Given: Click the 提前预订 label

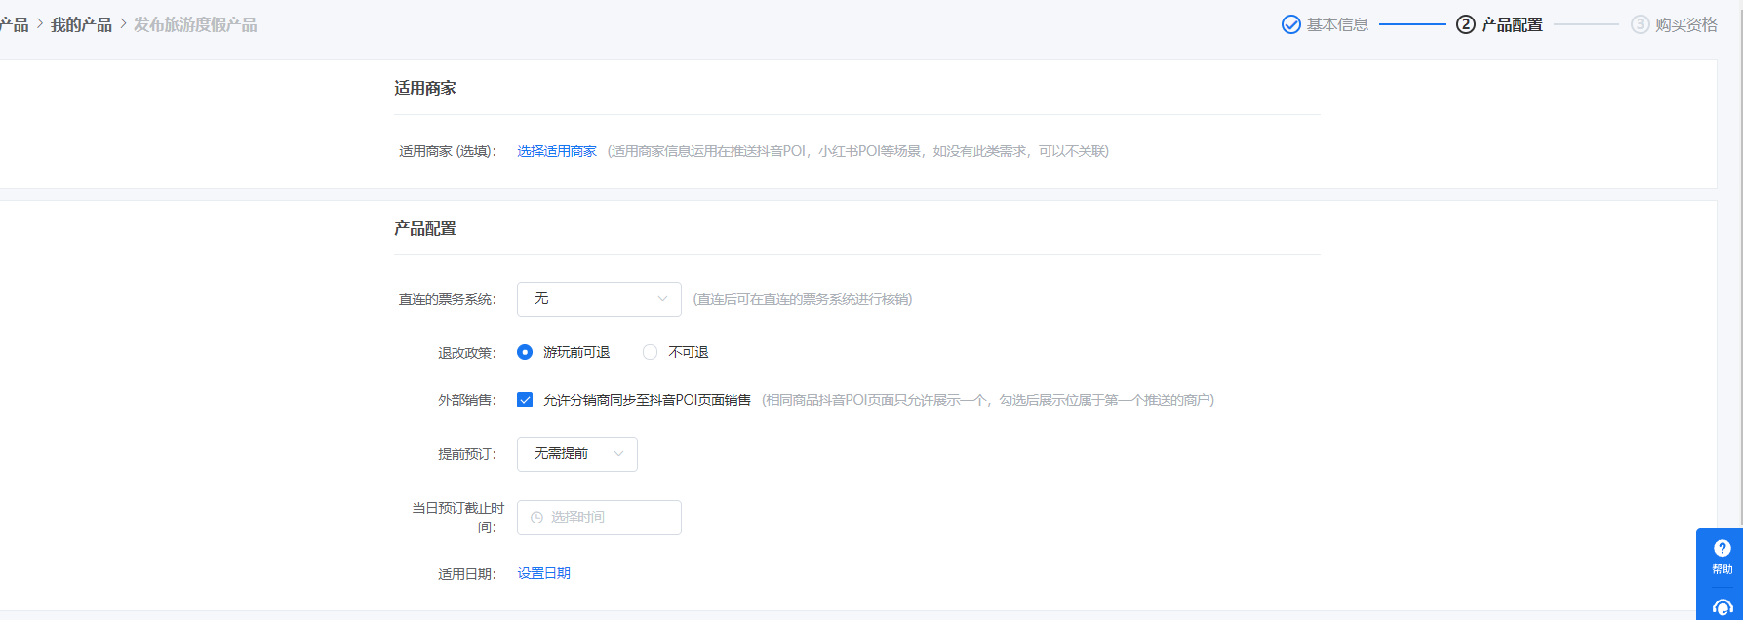Looking at the screenshot, I should tap(466, 454).
